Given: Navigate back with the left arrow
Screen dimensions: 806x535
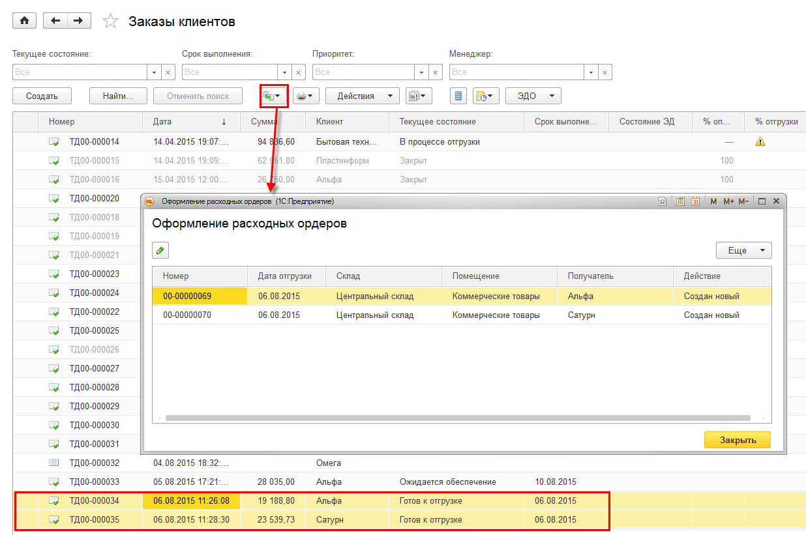Looking at the screenshot, I should pyautogui.click(x=55, y=21).
